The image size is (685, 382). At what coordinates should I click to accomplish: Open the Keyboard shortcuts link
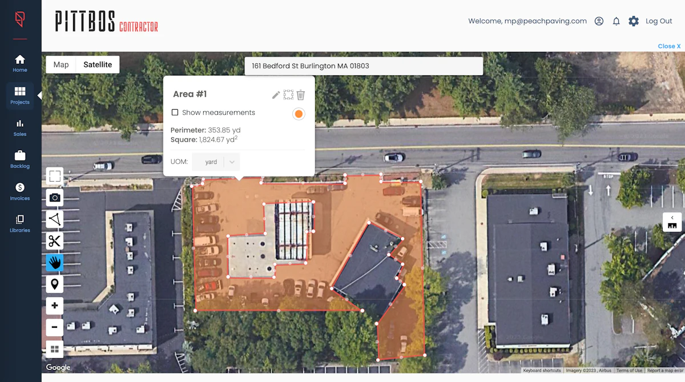click(x=542, y=371)
